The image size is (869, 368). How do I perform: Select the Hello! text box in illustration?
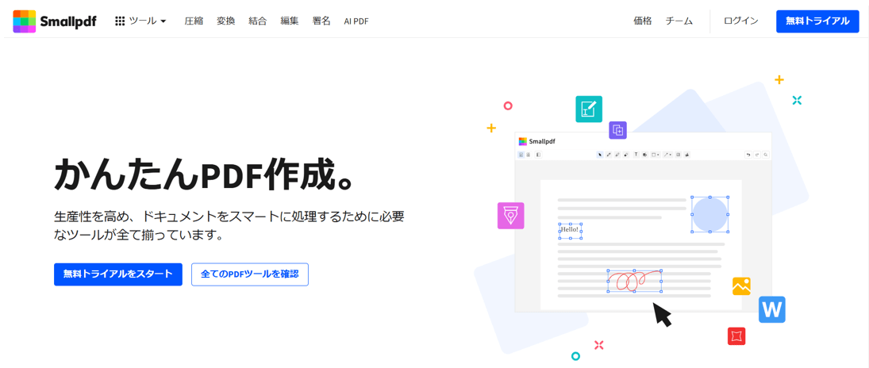(571, 230)
